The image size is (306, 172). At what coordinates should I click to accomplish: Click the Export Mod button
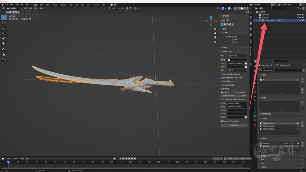(234, 125)
